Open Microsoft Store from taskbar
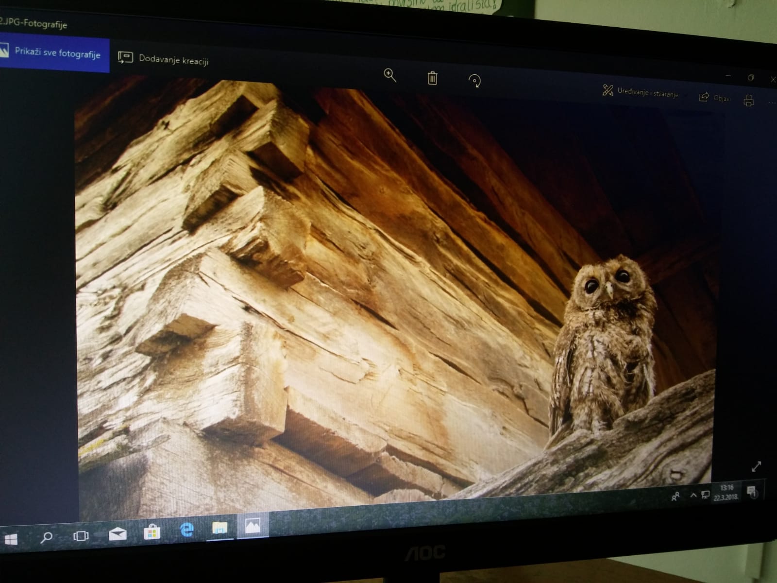The image size is (777, 583). pyautogui.click(x=152, y=532)
